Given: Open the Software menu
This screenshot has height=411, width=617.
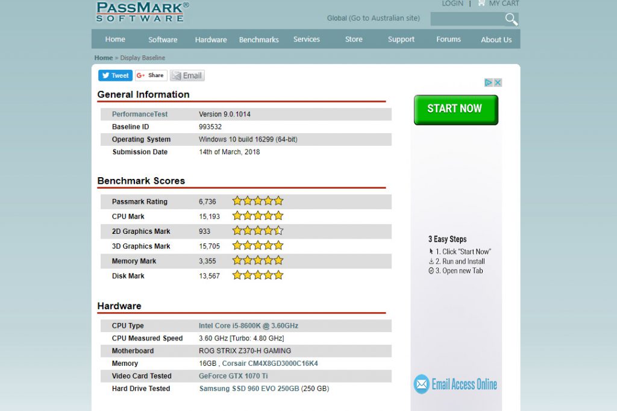Looking at the screenshot, I should pyautogui.click(x=163, y=39).
